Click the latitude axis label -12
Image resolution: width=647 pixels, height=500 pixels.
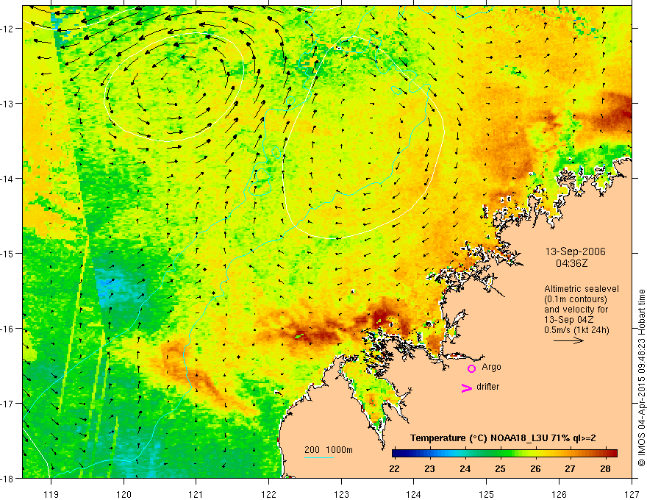click(9, 29)
